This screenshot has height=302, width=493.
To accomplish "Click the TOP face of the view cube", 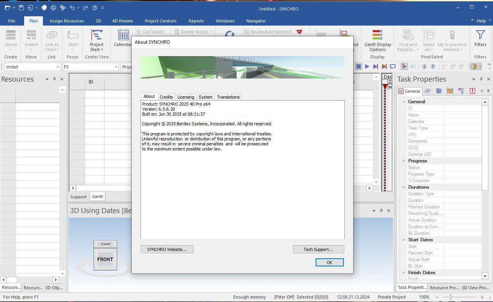I will pos(105,244).
